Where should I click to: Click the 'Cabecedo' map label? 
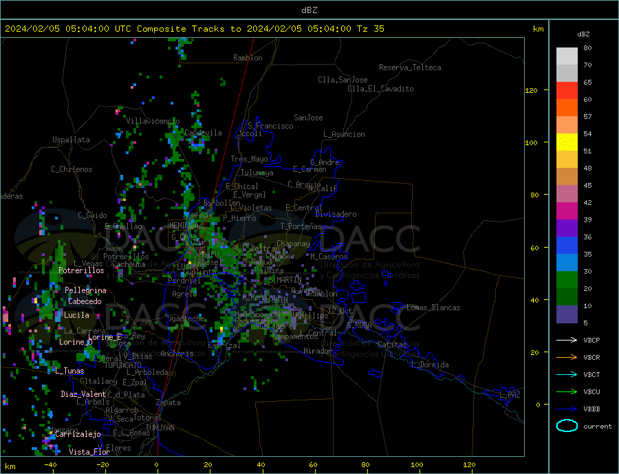[x=85, y=301]
